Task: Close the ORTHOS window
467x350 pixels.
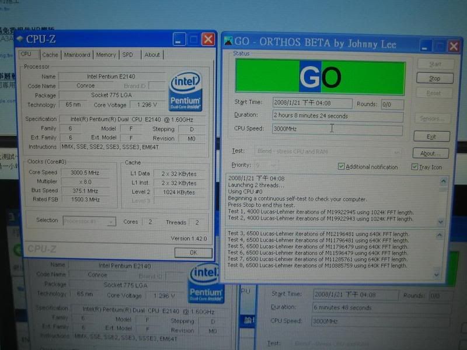Action: coord(454,45)
